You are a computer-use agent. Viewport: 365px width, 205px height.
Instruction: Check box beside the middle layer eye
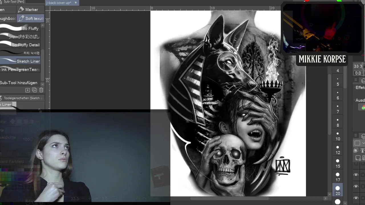(x=363, y=186)
